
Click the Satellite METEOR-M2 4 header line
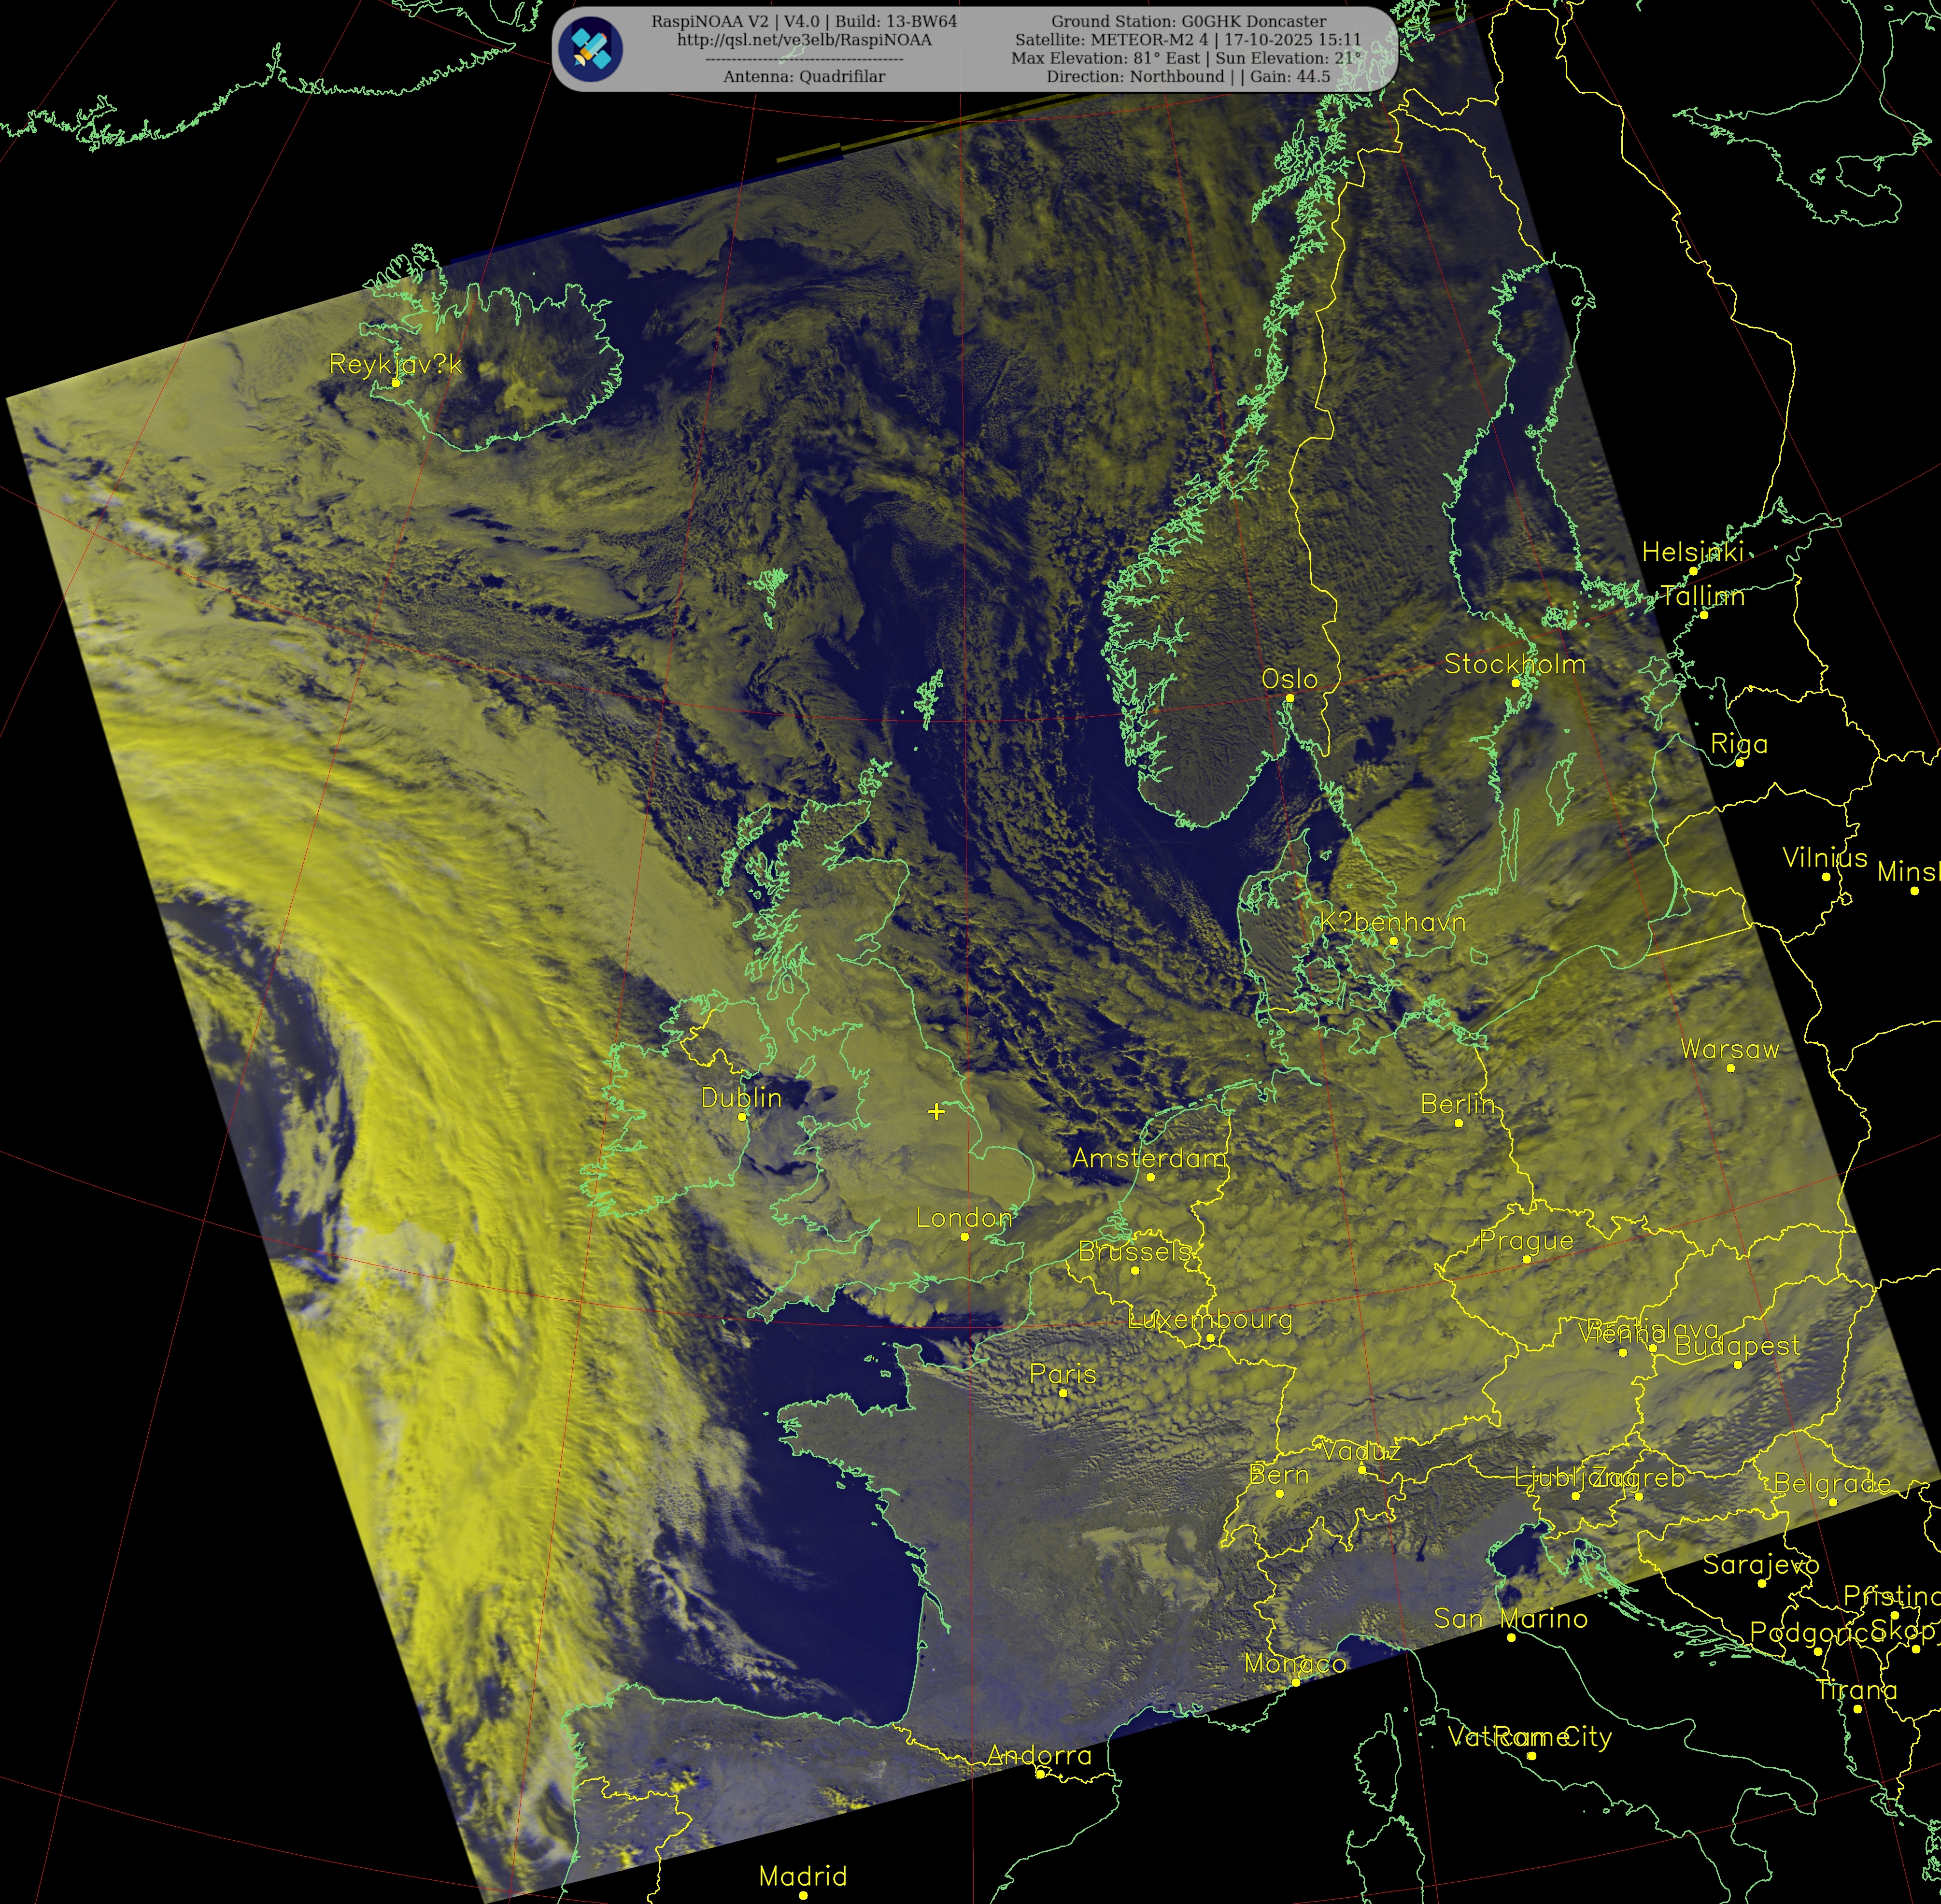click(1188, 40)
